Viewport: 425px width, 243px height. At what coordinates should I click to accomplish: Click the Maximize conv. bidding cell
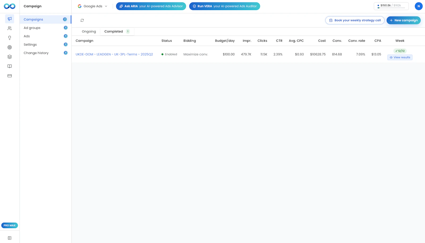(196, 54)
